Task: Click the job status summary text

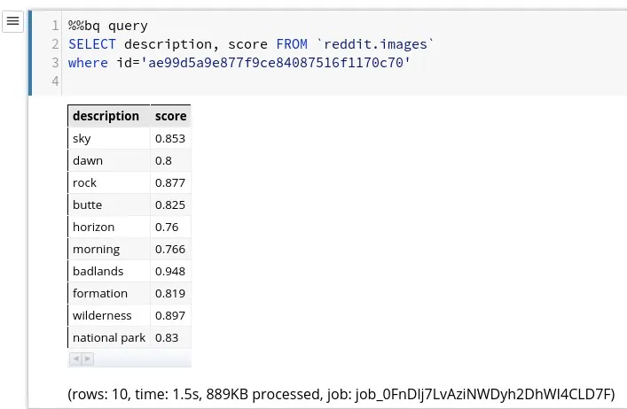Action: (341, 393)
